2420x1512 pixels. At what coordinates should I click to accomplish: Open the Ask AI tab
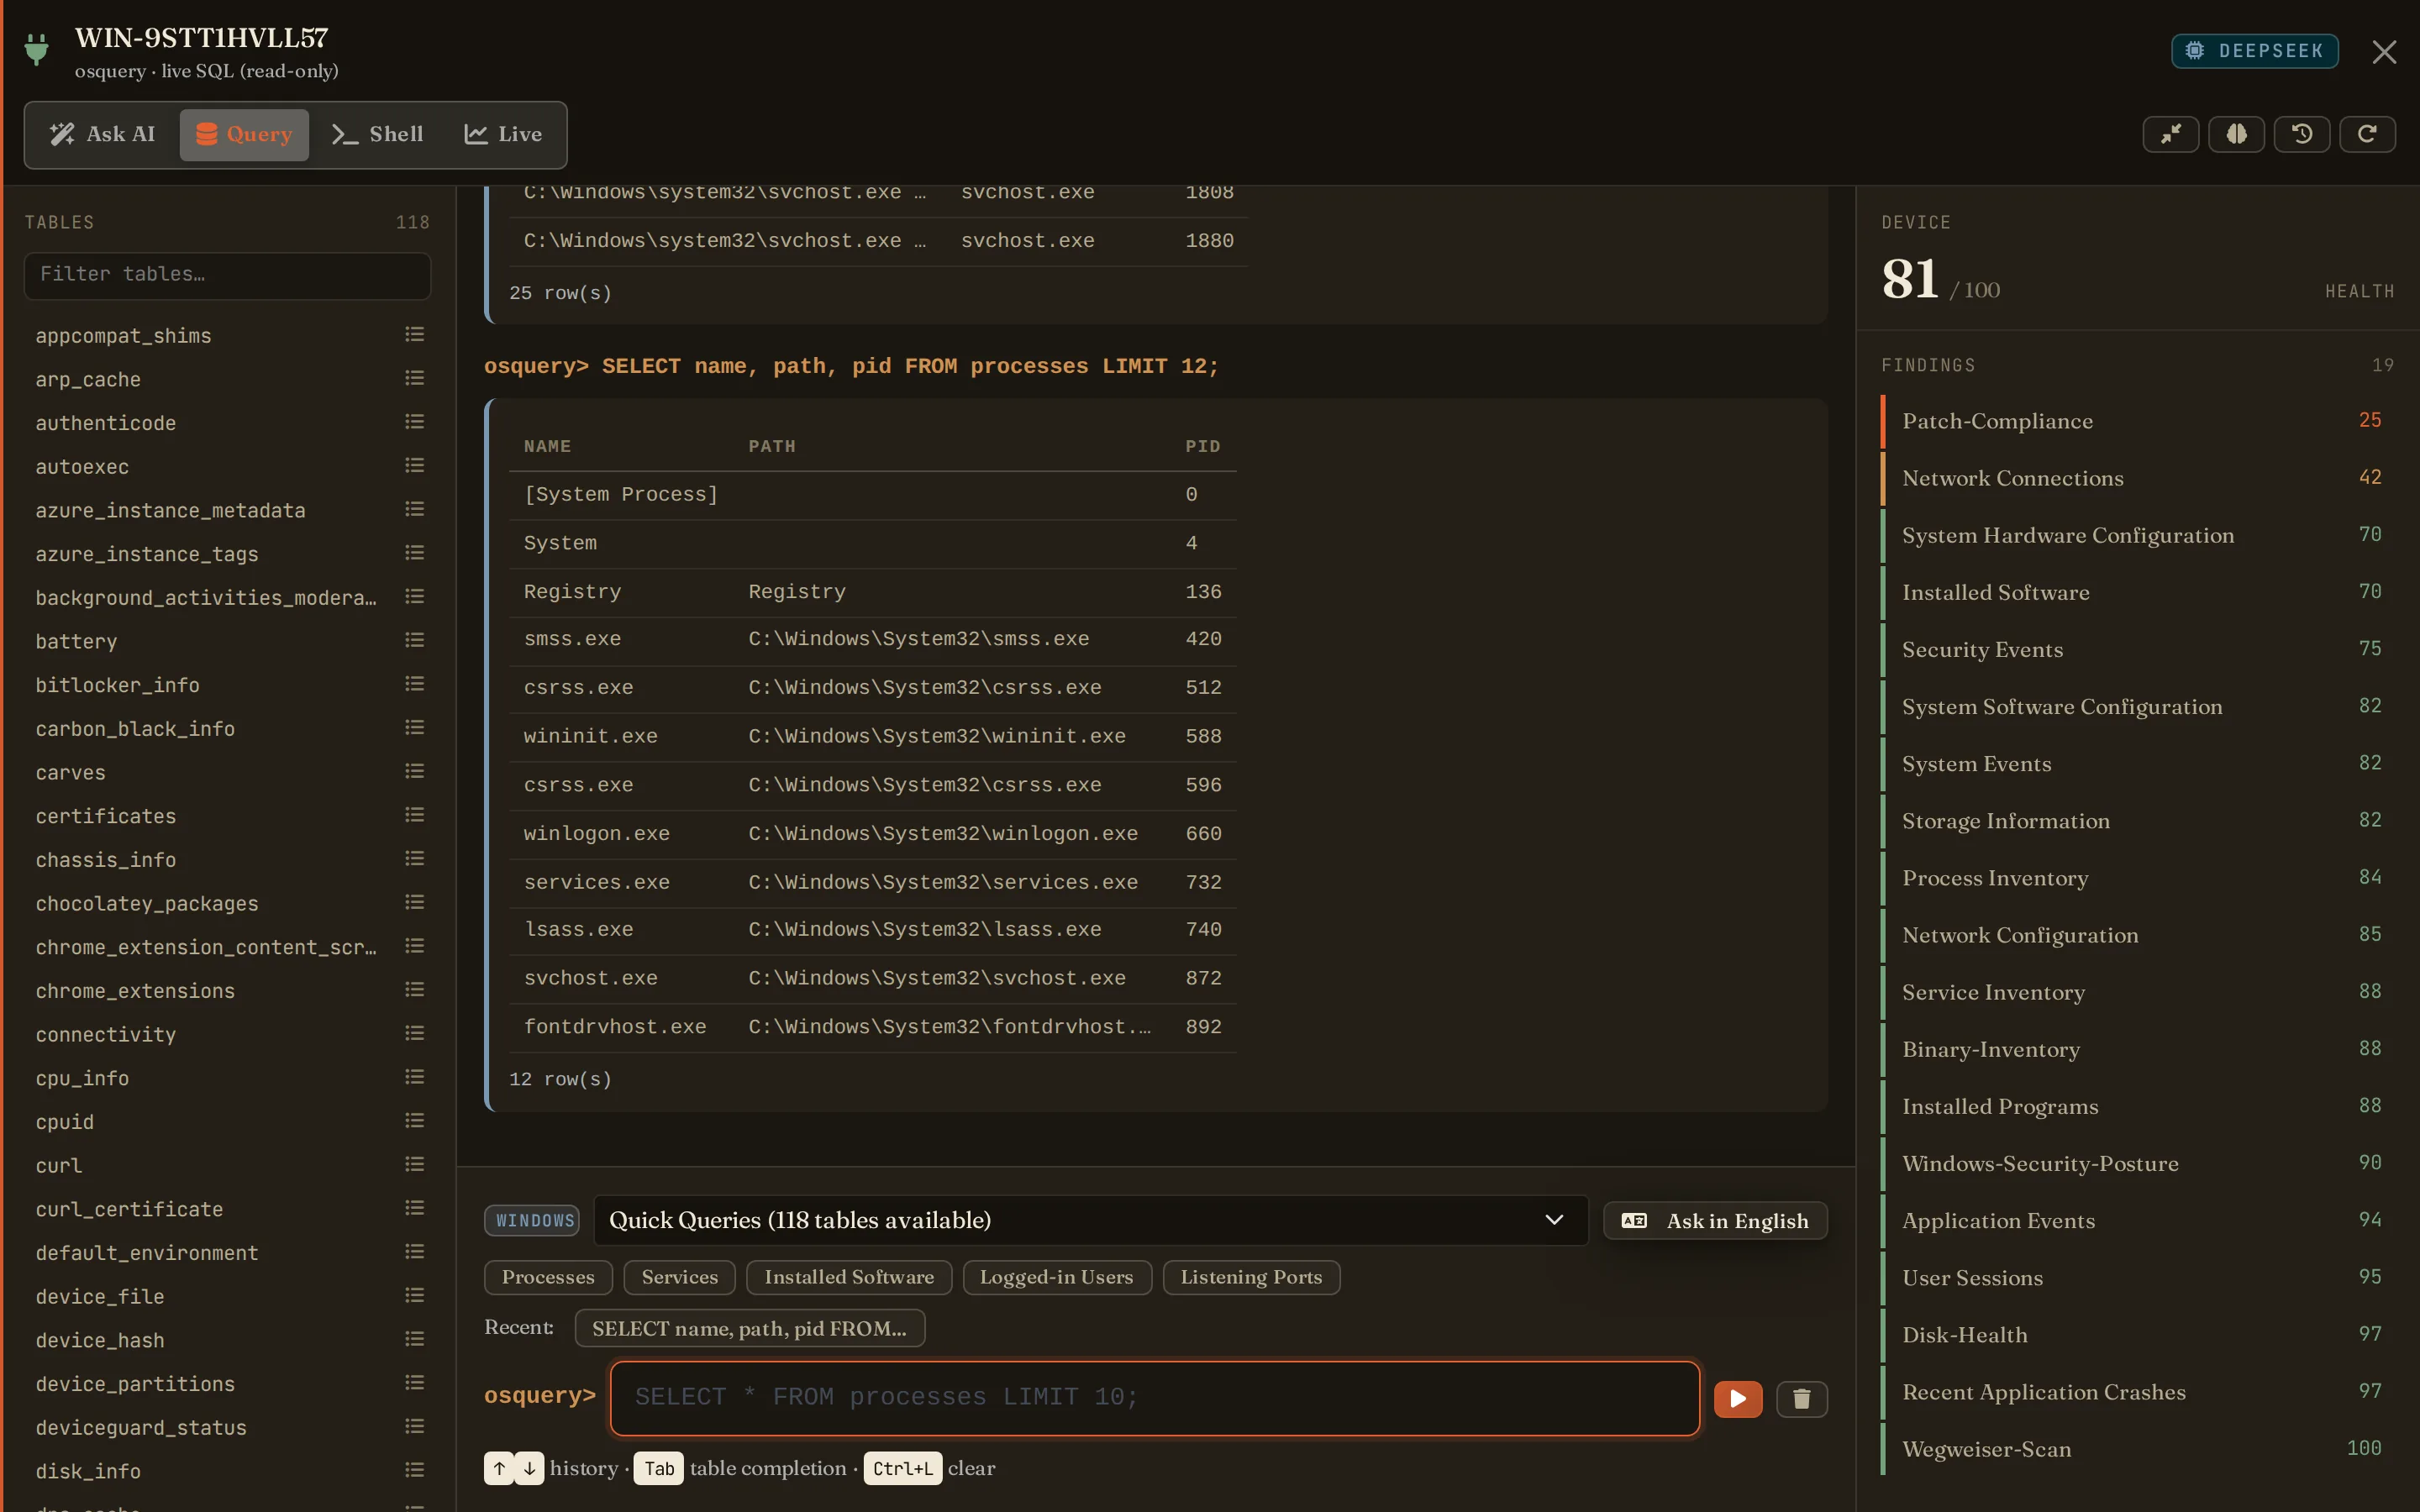[104, 135]
